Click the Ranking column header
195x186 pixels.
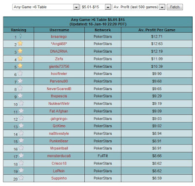click(19, 30)
